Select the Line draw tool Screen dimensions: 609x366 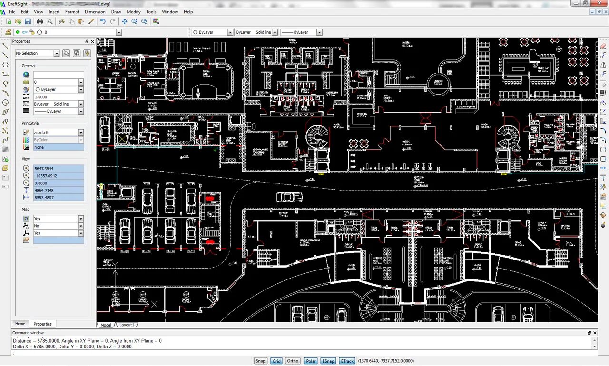point(6,46)
